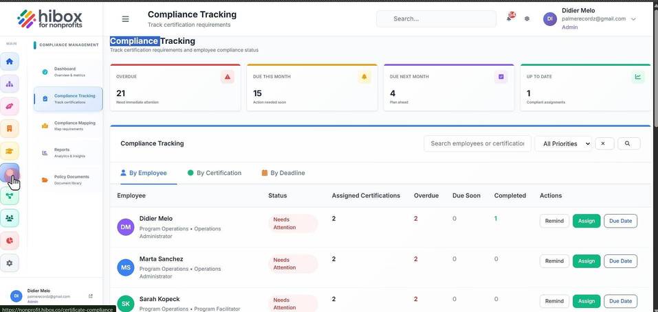Click the Overdue card value 21
Viewport: 658px width, 312px height.
121,93
